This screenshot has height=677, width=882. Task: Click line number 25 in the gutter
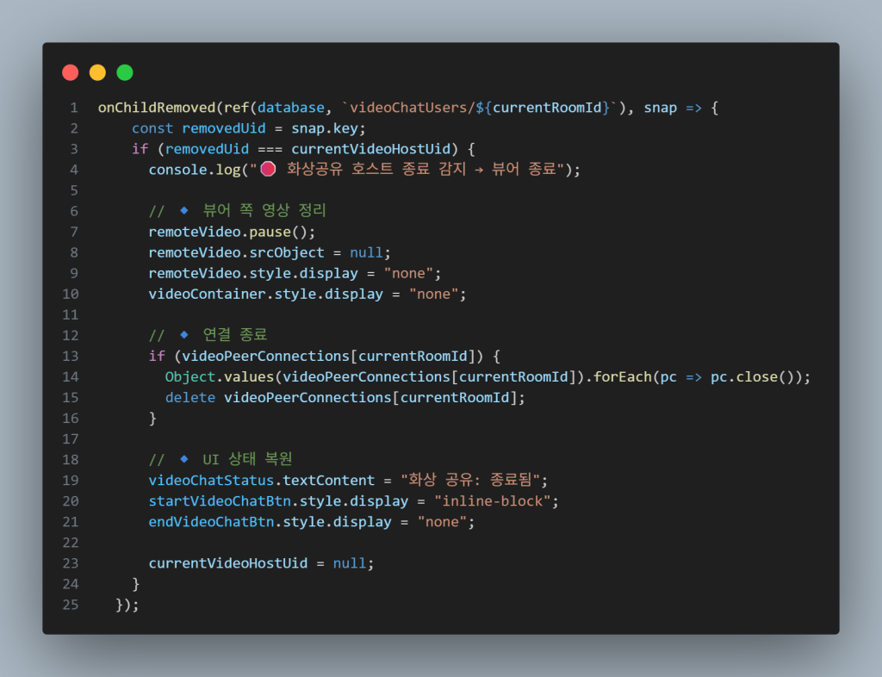pos(71,604)
